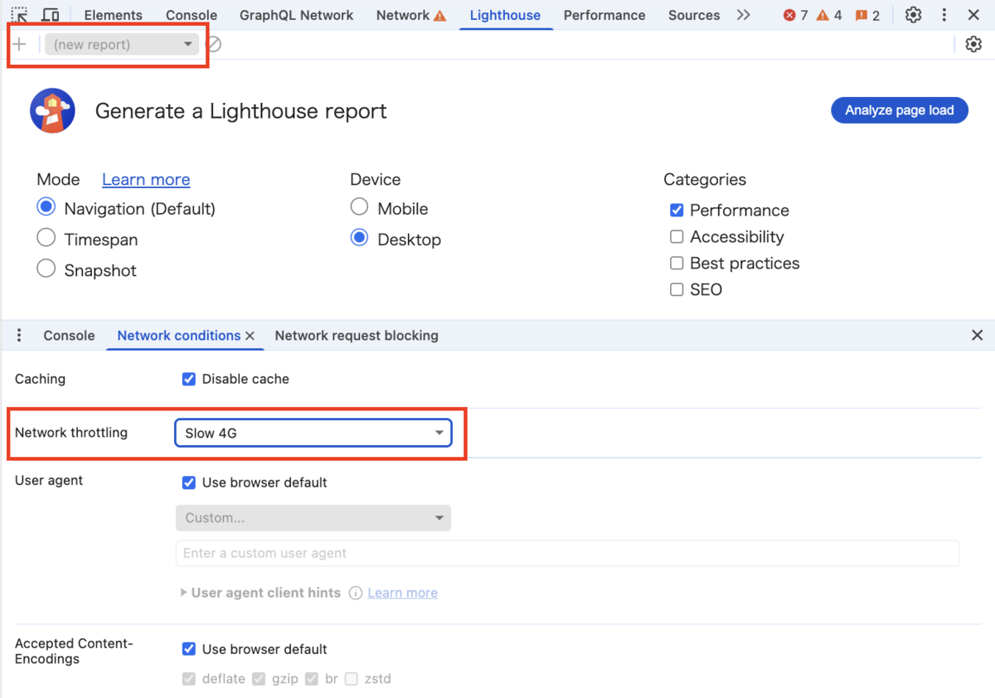Screen dimensions: 995x698
Task: Open DevTools settings gear in top bar
Action: tap(913, 15)
